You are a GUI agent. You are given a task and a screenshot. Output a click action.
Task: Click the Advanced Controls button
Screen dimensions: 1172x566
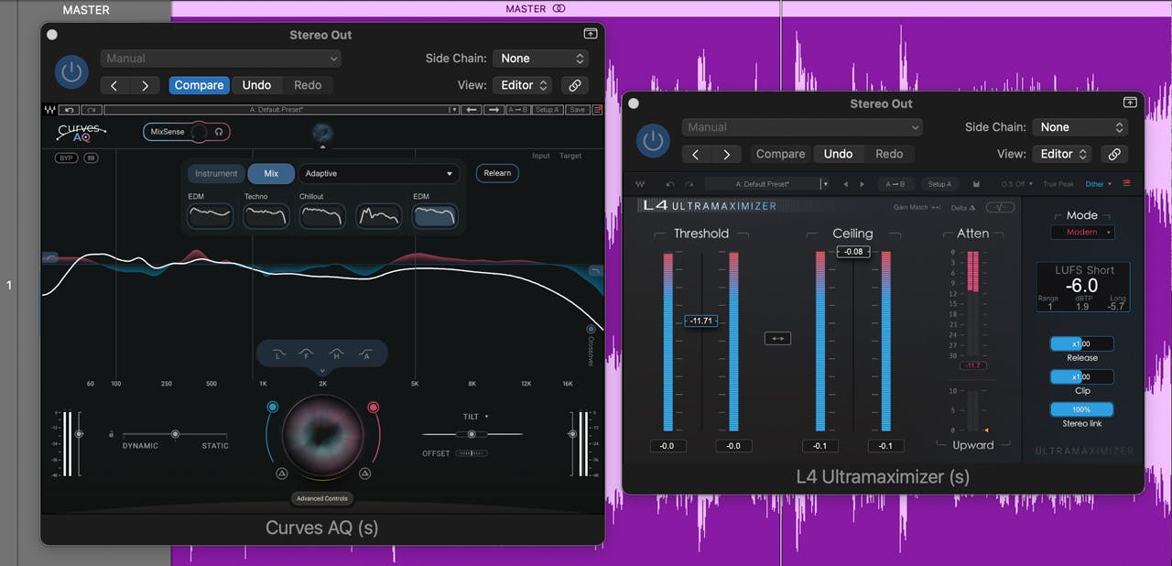pos(322,498)
